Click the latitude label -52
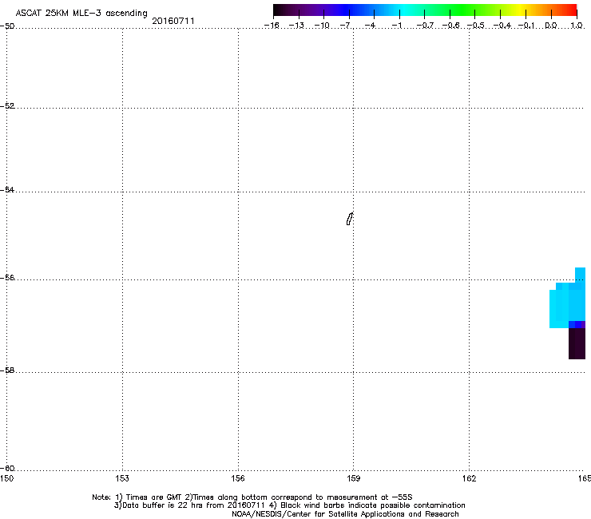 tap(7, 106)
